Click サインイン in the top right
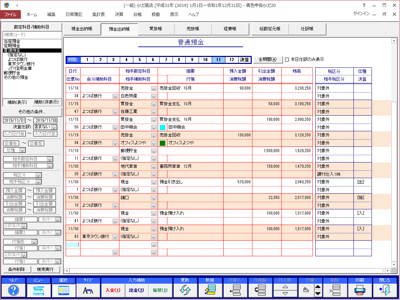The width and height of the screenshot is (400, 300). (361, 14)
